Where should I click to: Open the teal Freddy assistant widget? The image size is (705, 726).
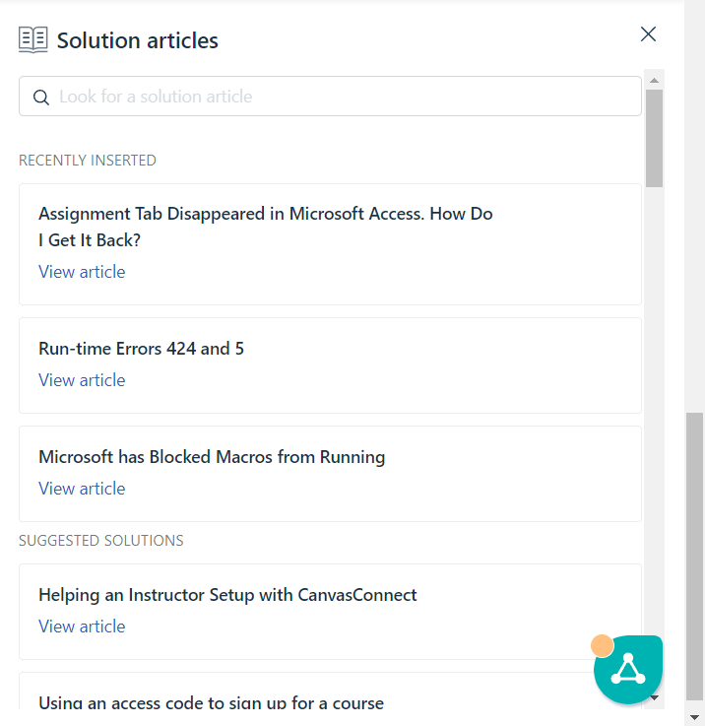pos(628,670)
